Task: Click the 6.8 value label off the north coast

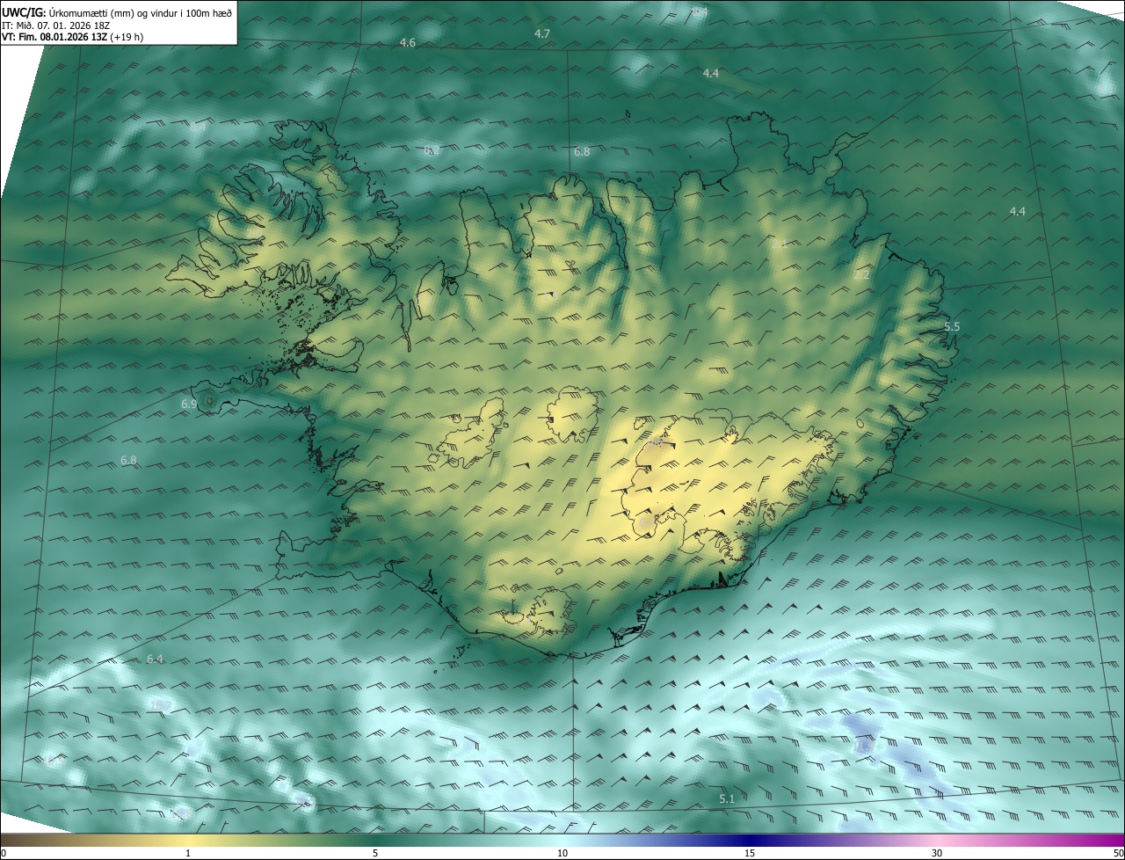Action: point(582,151)
